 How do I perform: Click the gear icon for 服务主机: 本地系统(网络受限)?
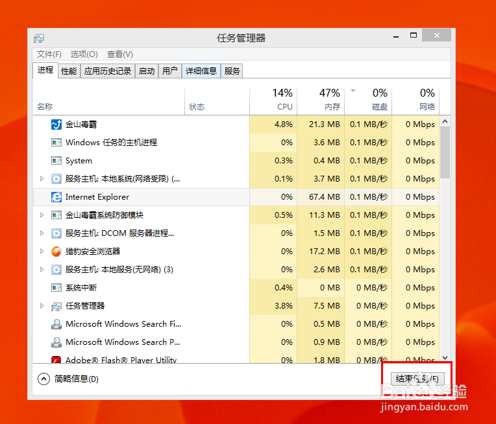(x=56, y=179)
